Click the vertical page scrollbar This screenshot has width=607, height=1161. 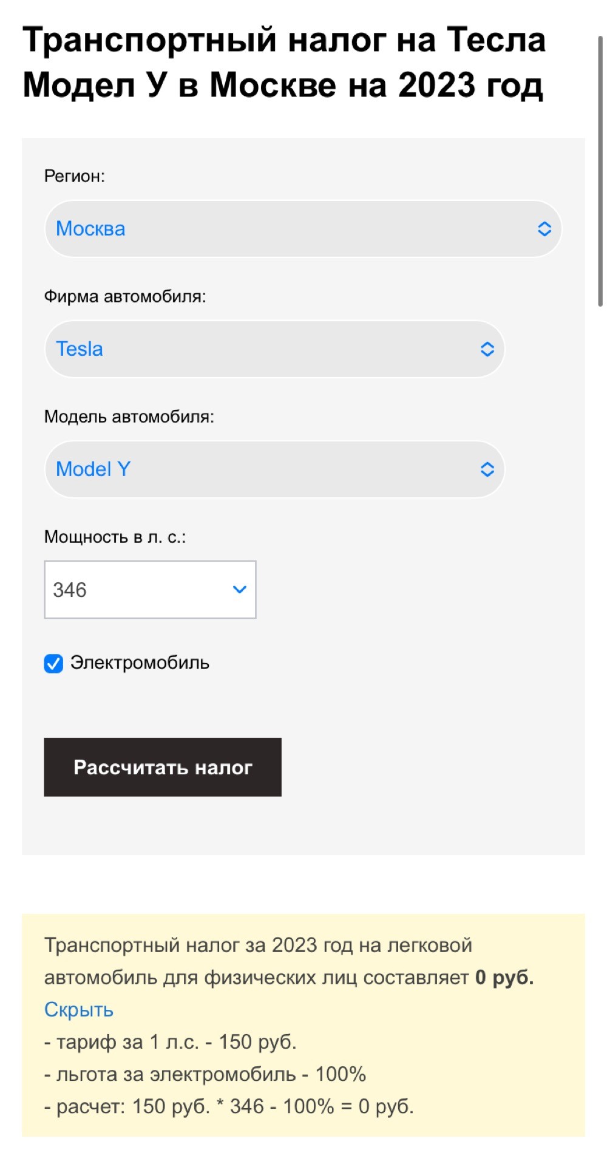click(600, 170)
